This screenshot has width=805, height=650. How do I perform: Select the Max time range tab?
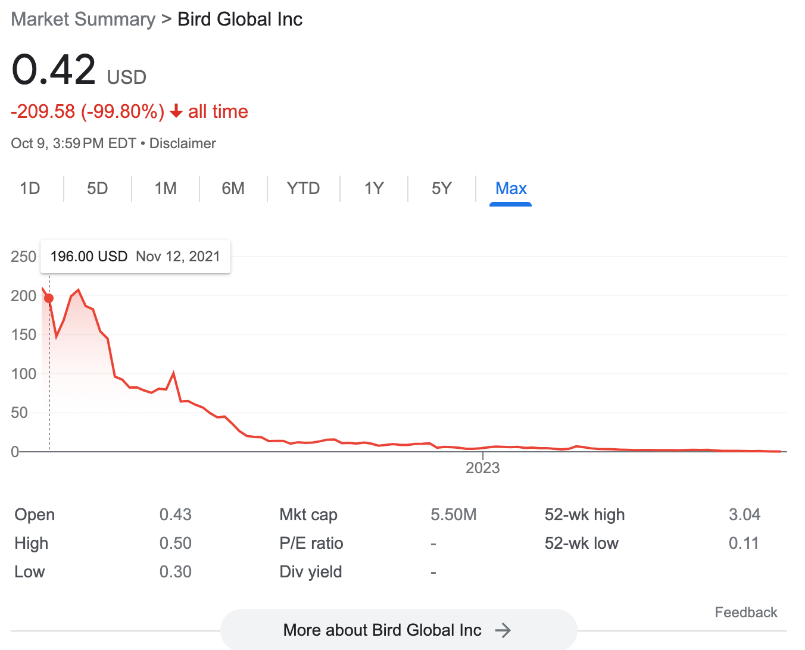point(511,189)
